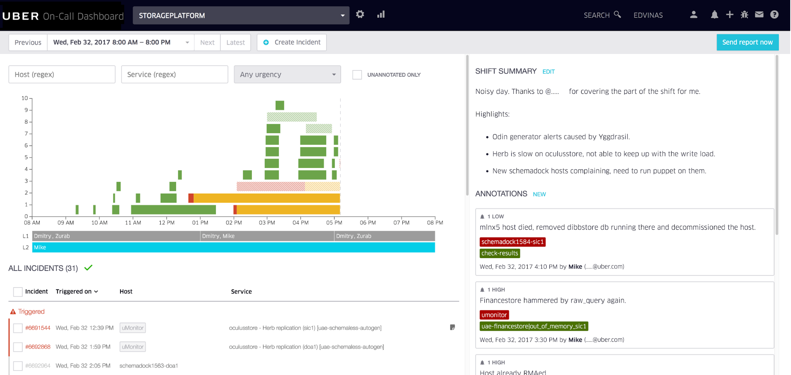Click EDIT link for Shift Summary
The width and height of the screenshot is (791, 375).
(x=549, y=72)
